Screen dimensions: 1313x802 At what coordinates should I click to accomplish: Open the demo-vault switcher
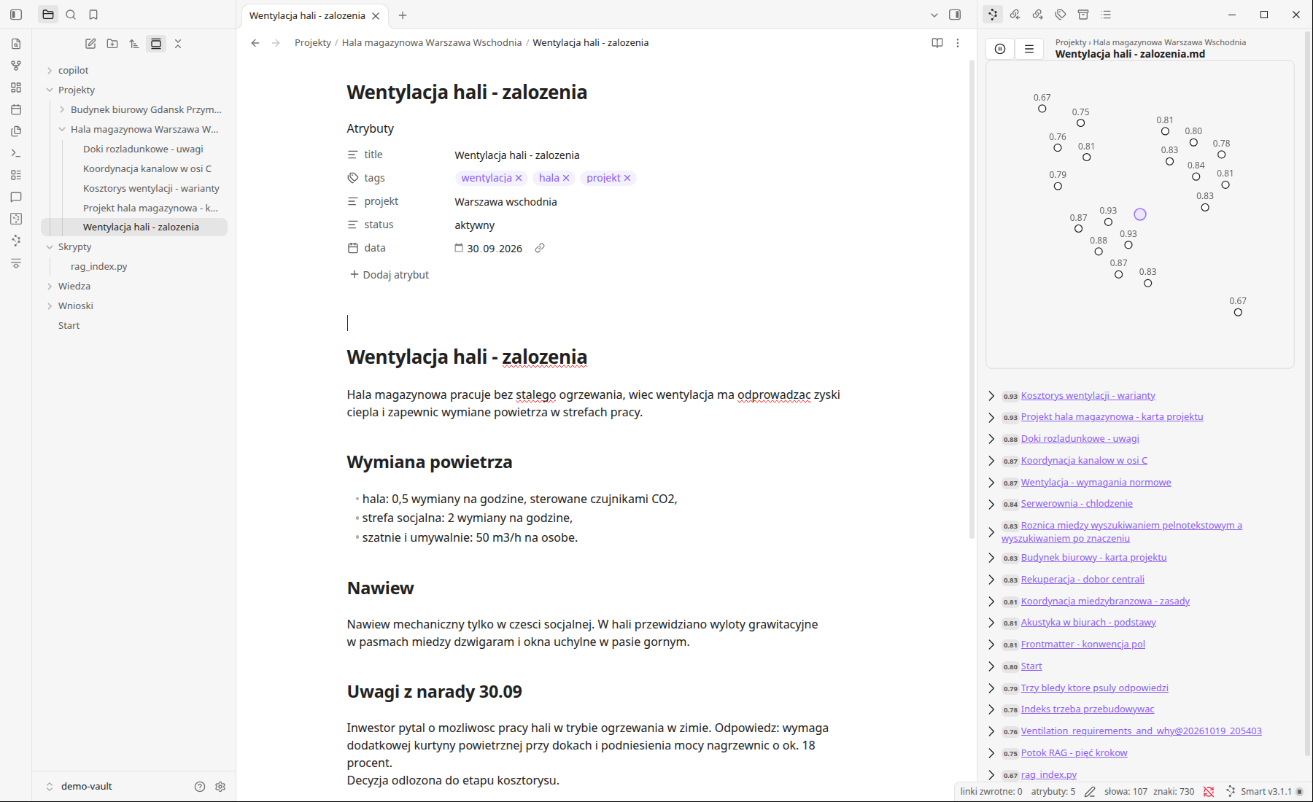(79, 787)
